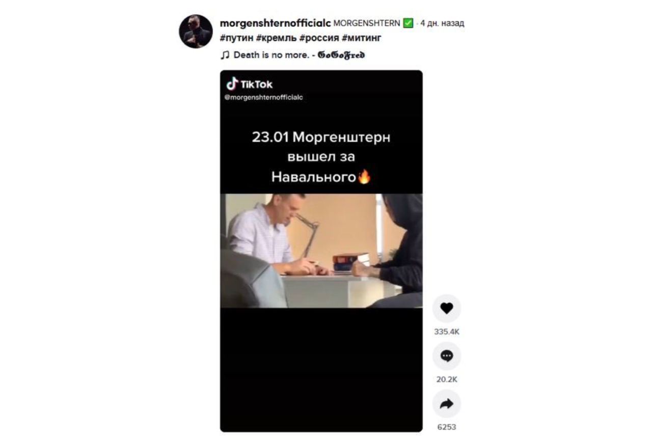Image resolution: width=652 pixels, height=444 pixels.
Task: Open the morgenshternofficialc username link
Action: pos(276,23)
